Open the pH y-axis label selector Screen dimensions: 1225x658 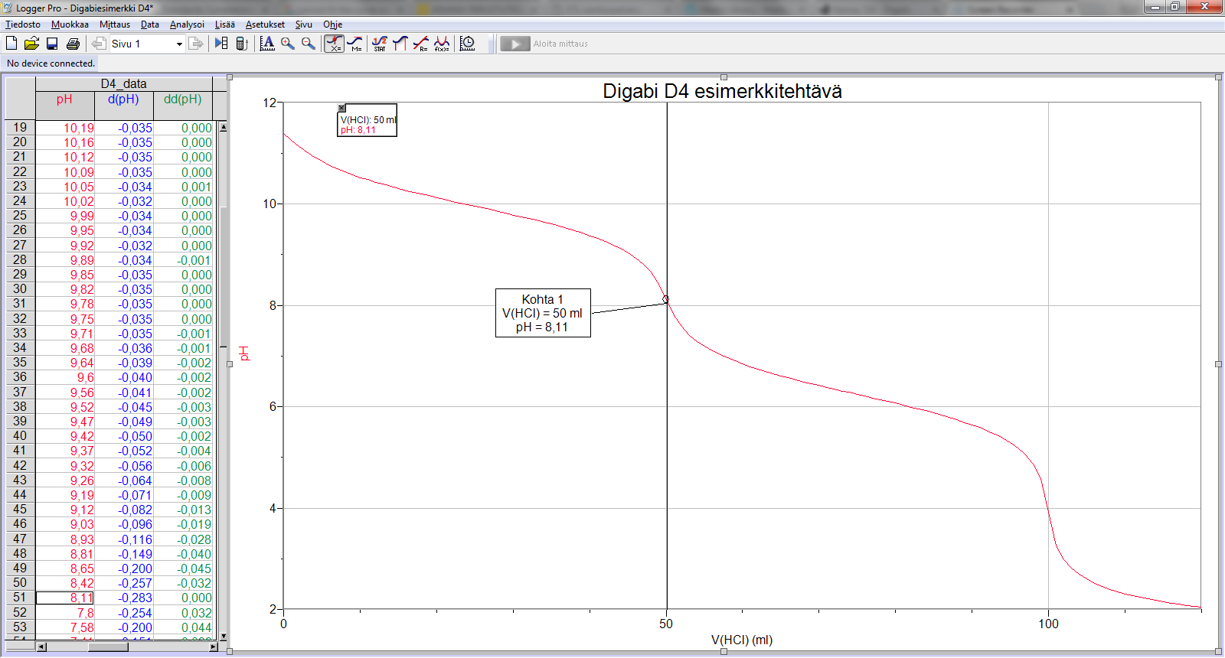click(x=244, y=353)
